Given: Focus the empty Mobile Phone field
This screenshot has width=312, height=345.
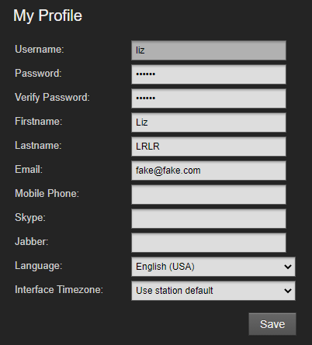Looking at the screenshot, I should (x=209, y=195).
